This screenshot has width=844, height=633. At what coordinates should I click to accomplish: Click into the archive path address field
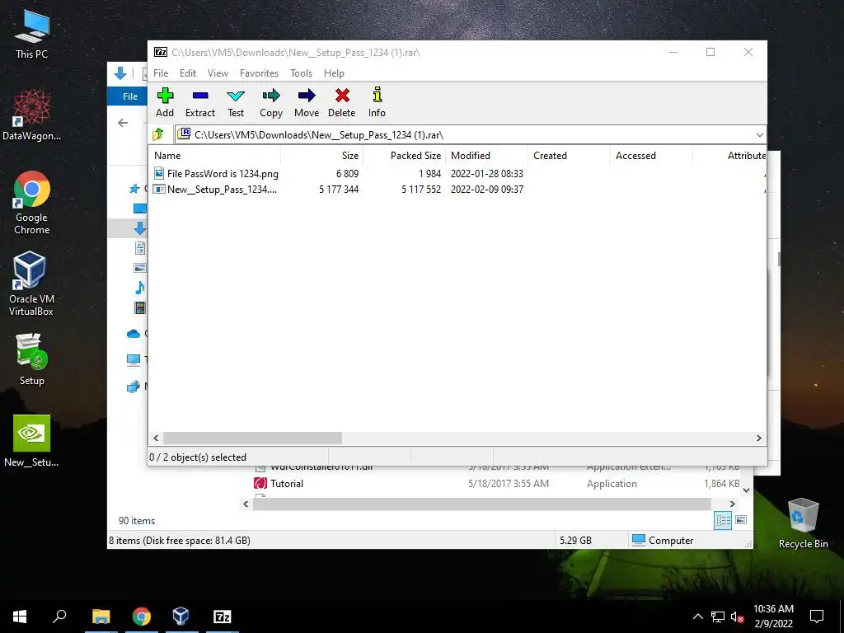coord(463,134)
